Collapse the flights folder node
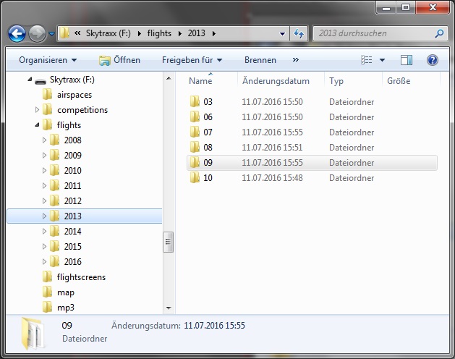Screen dimensions: 455x359 click(x=38, y=125)
